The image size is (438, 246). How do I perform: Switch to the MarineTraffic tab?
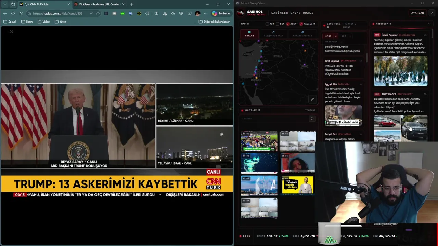click(x=302, y=34)
